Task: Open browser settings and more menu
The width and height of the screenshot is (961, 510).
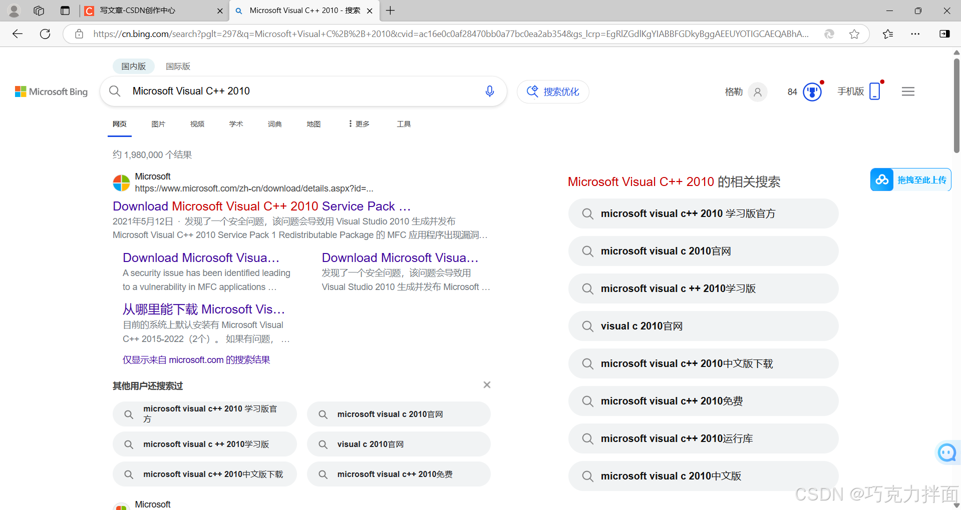Action: tap(915, 34)
